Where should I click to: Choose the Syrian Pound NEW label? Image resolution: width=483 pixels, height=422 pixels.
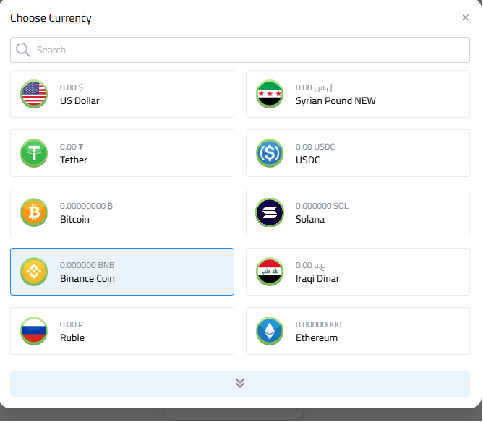pos(335,100)
